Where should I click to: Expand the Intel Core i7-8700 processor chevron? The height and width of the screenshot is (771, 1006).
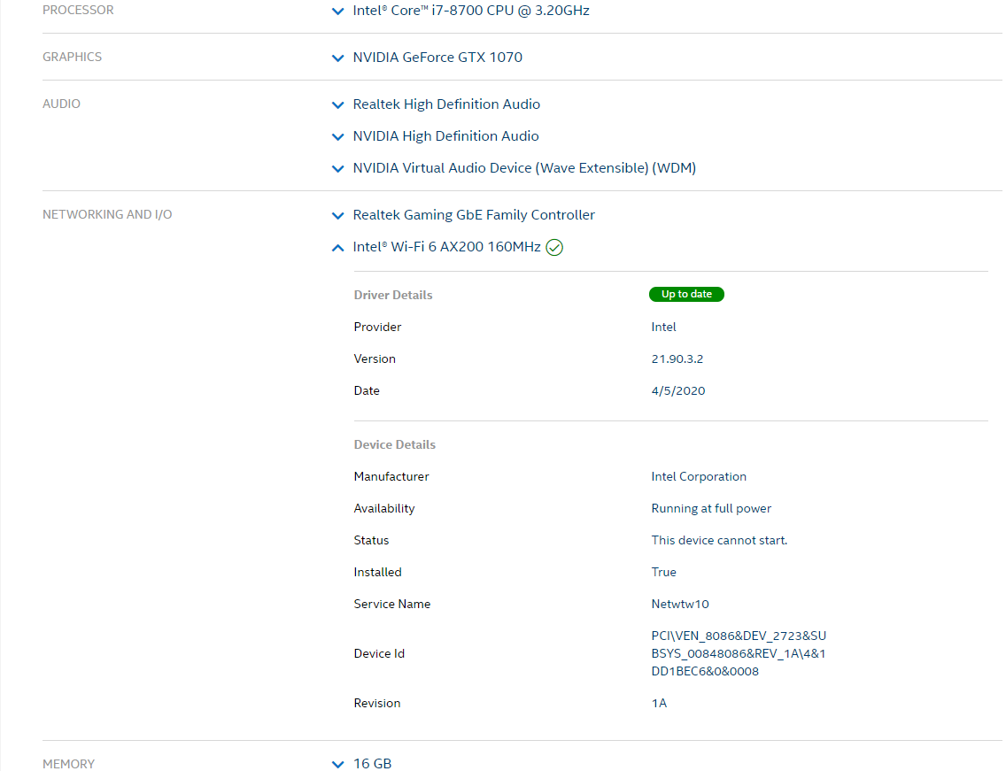coord(337,11)
